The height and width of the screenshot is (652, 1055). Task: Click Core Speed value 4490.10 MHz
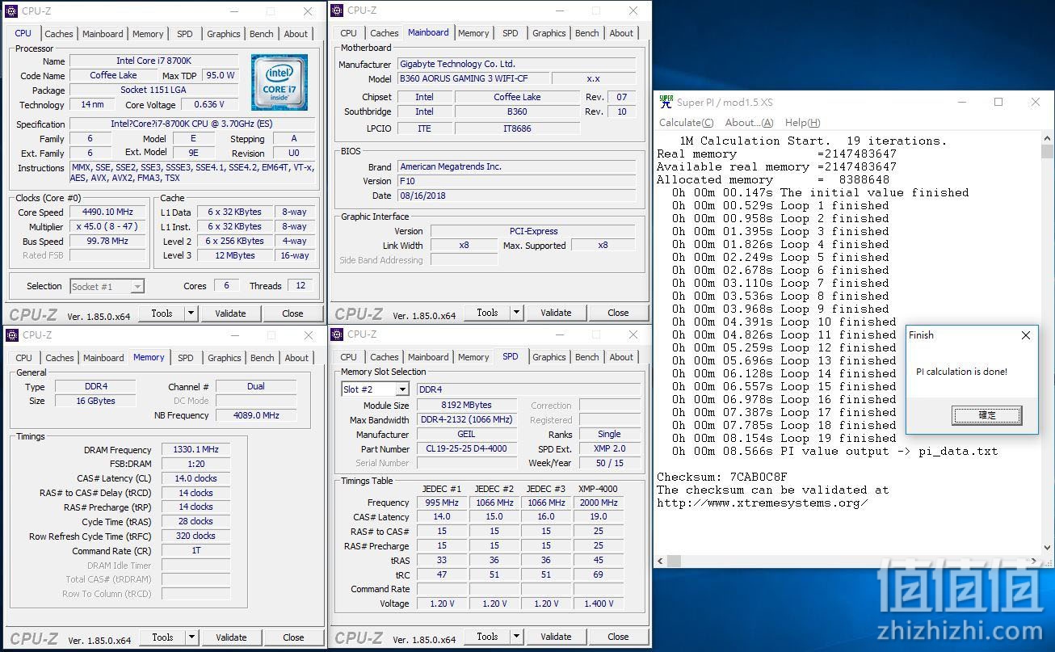tap(107, 212)
